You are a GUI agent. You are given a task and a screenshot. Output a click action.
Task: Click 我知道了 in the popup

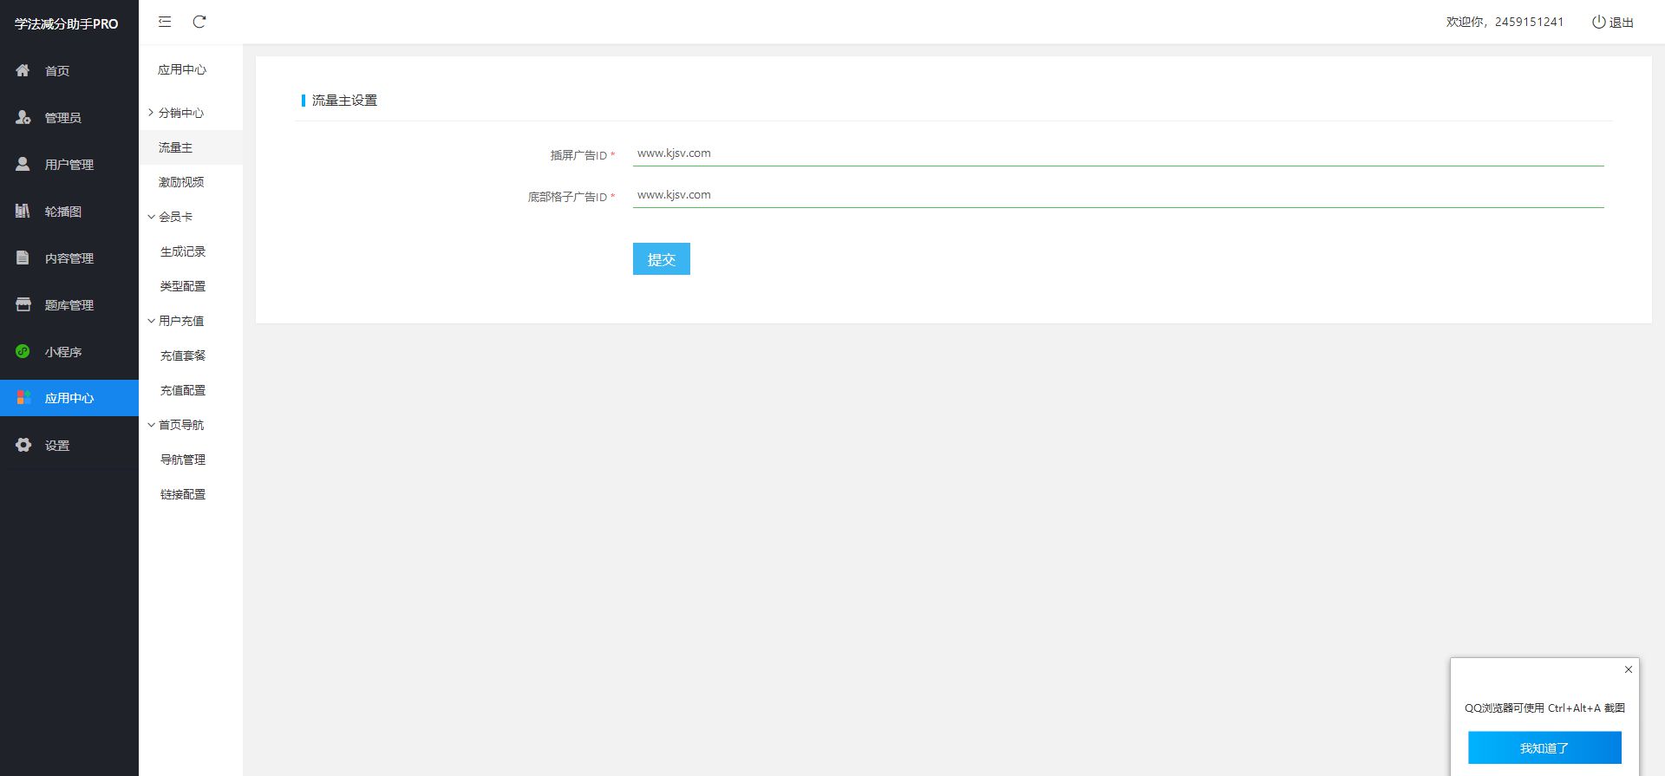pyautogui.click(x=1544, y=747)
